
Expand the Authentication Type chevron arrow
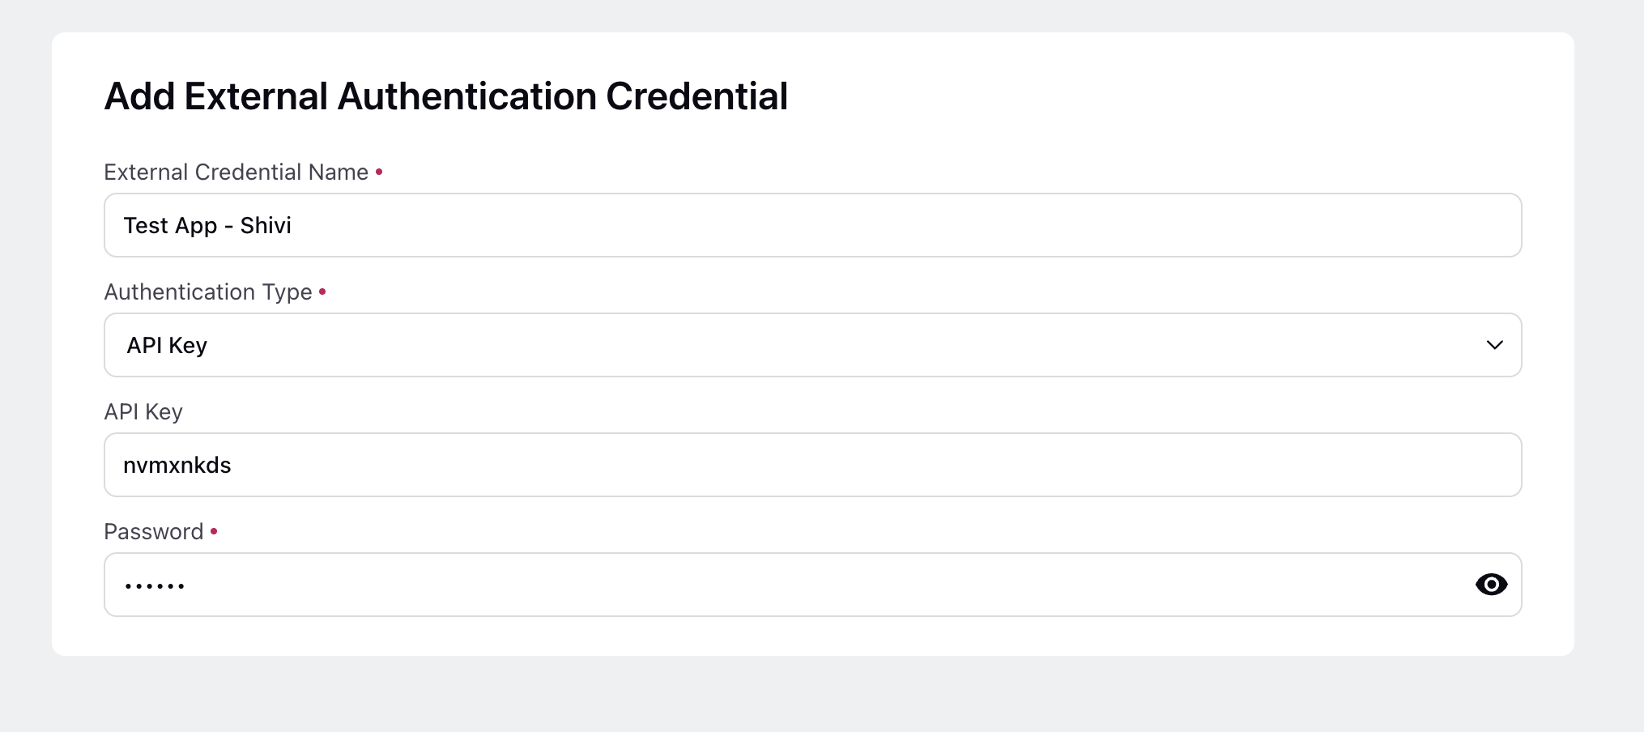(x=1494, y=345)
